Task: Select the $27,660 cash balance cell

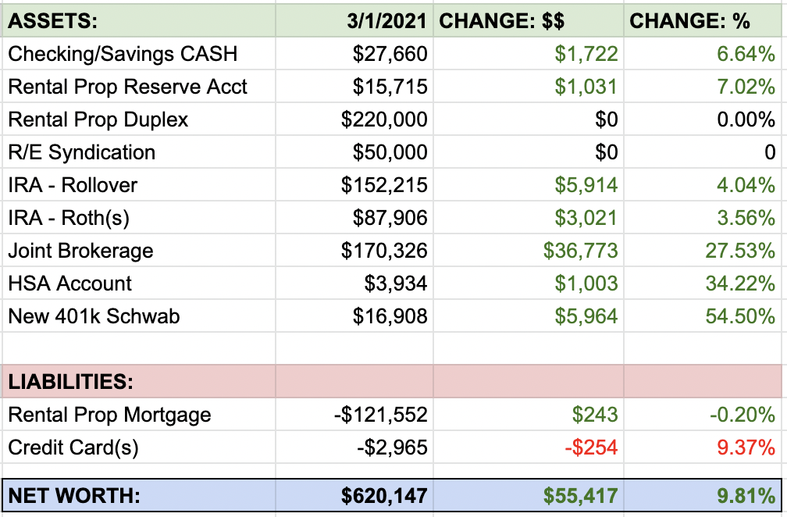Action: (390, 54)
